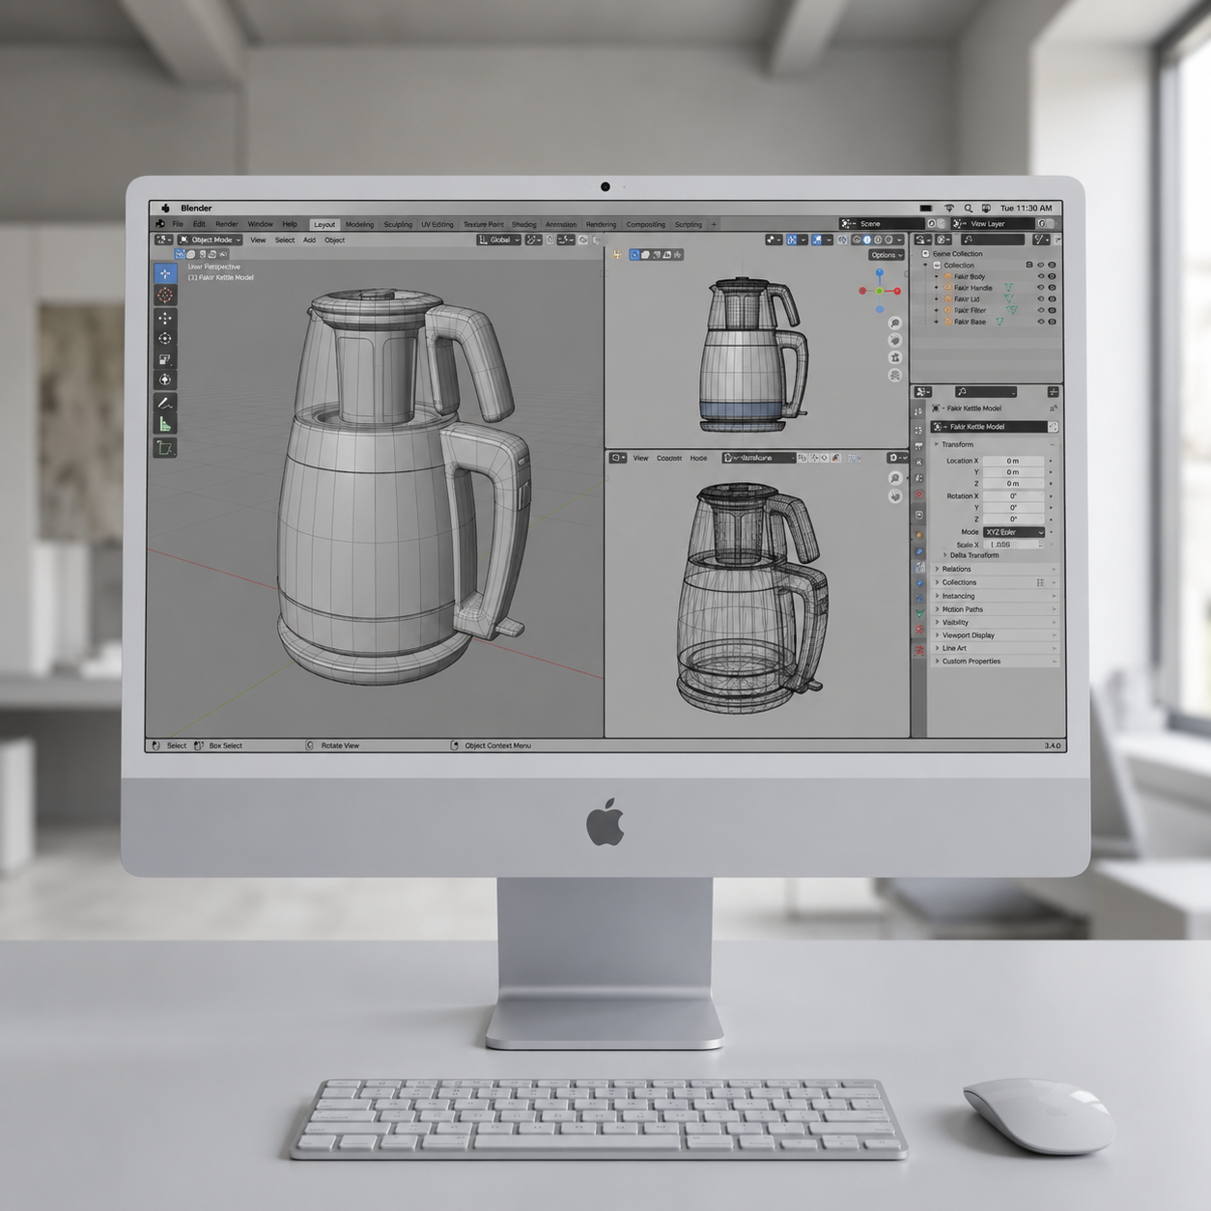The image size is (1211, 1211).
Task: Open the red World properties tab icon
Action: [x=919, y=494]
